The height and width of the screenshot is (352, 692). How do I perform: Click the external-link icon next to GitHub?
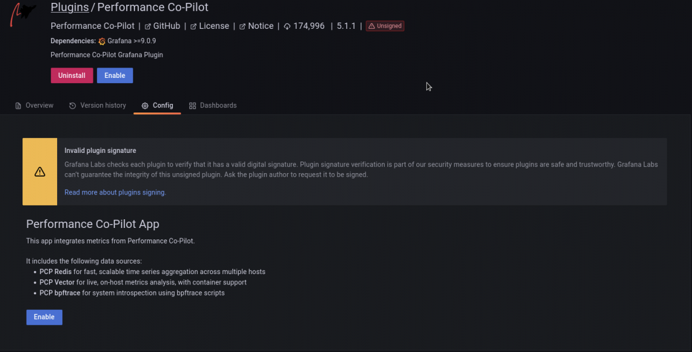(x=148, y=25)
